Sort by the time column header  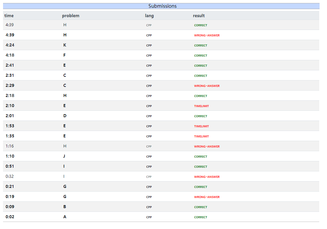[9, 16]
